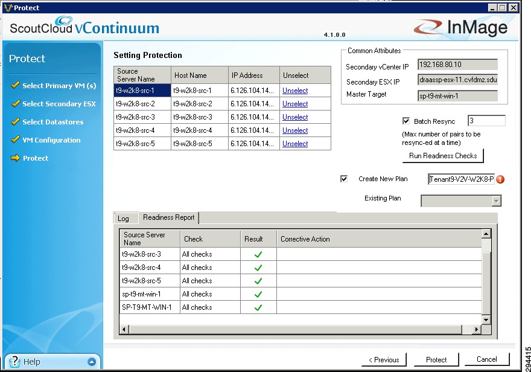The height and width of the screenshot is (372, 531).
Task: Toggle the Batch Resync checkbox
Action: coord(406,121)
